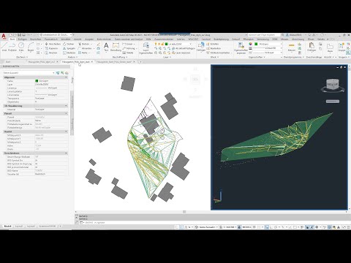Open the 'Keine Auswahl' selection dropdown
This screenshot has width=351, height=263.
[x=29, y=73]
